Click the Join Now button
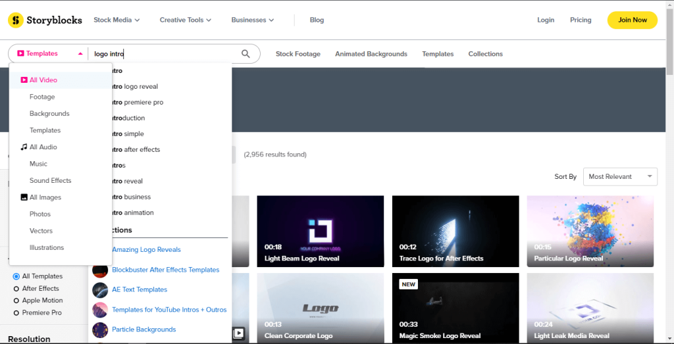 click(x=632, y=20)
